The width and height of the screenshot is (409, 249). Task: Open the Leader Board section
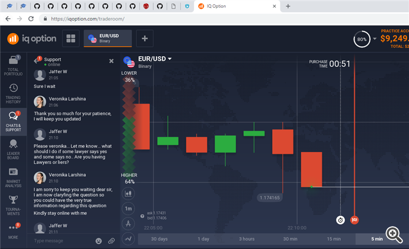13,150
